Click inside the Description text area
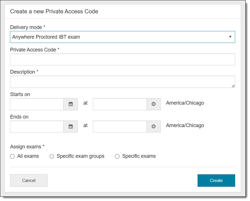Viewport: 250px width, 201px height. 123,82
